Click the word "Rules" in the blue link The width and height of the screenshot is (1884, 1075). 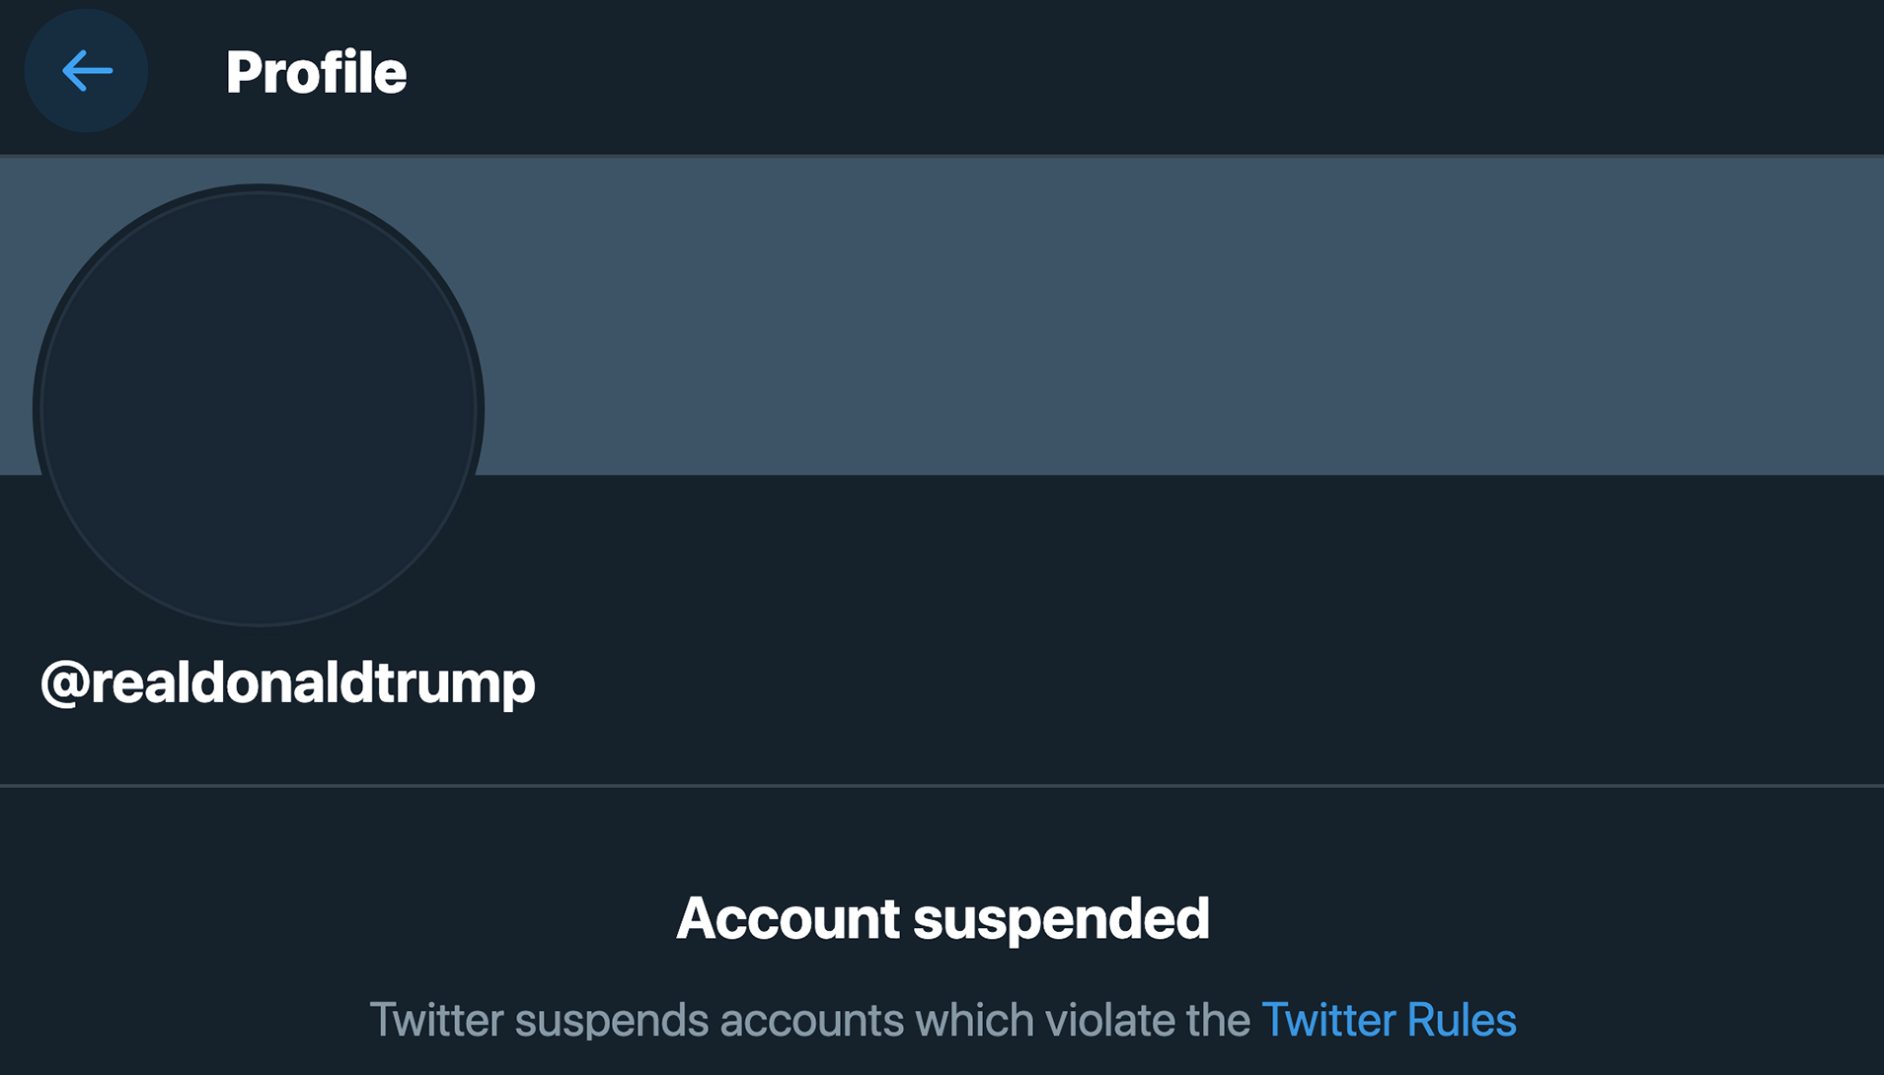click(x=1461, y=1020)
